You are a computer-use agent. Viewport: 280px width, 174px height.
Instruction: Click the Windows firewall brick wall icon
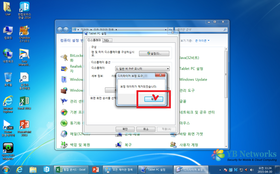click(64, 90)
